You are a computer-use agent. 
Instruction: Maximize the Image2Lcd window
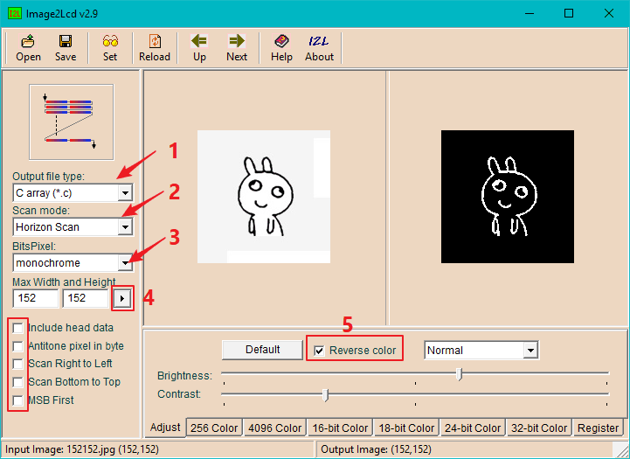(569, 13)
